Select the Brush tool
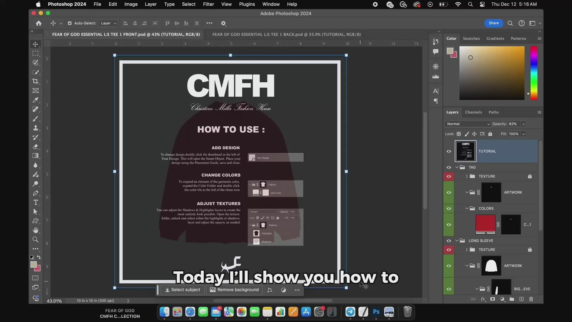 click(35, 119)
